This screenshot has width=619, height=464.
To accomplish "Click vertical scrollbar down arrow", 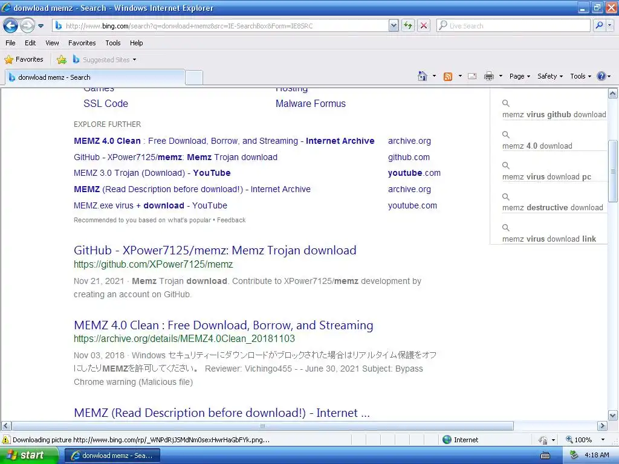I will [613, 416].
